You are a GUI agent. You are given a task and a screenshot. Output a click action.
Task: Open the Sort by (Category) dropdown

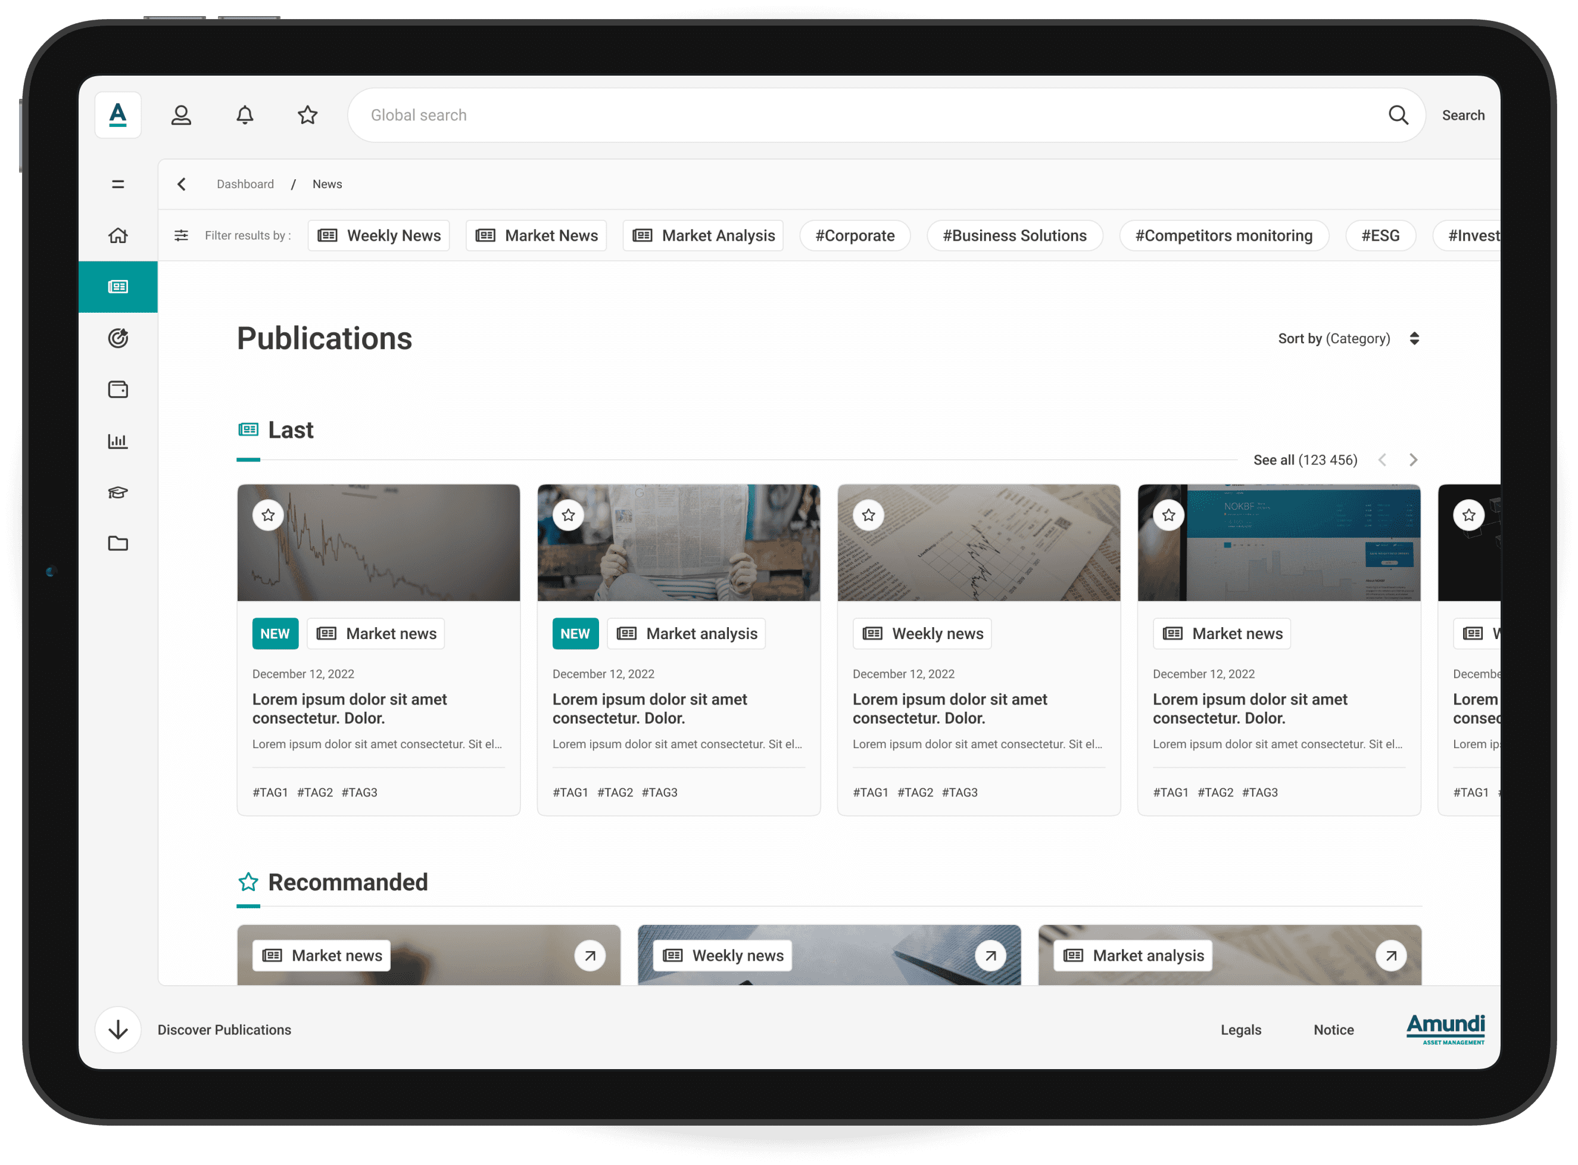point(1348,338)
